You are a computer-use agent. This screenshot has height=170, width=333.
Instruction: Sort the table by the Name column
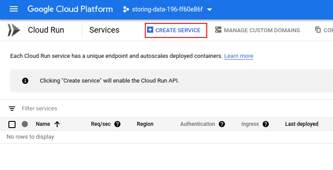point(43,124)
